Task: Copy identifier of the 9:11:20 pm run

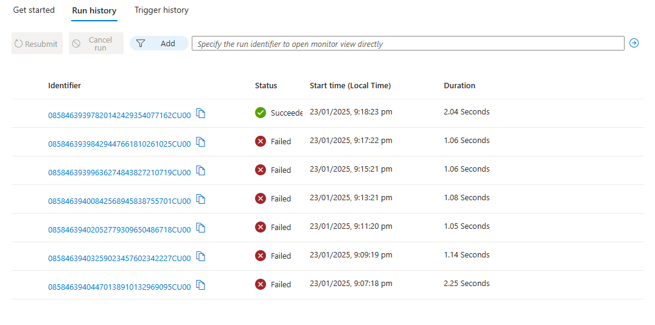Action: pyautogui.click(x=201, y=228)
